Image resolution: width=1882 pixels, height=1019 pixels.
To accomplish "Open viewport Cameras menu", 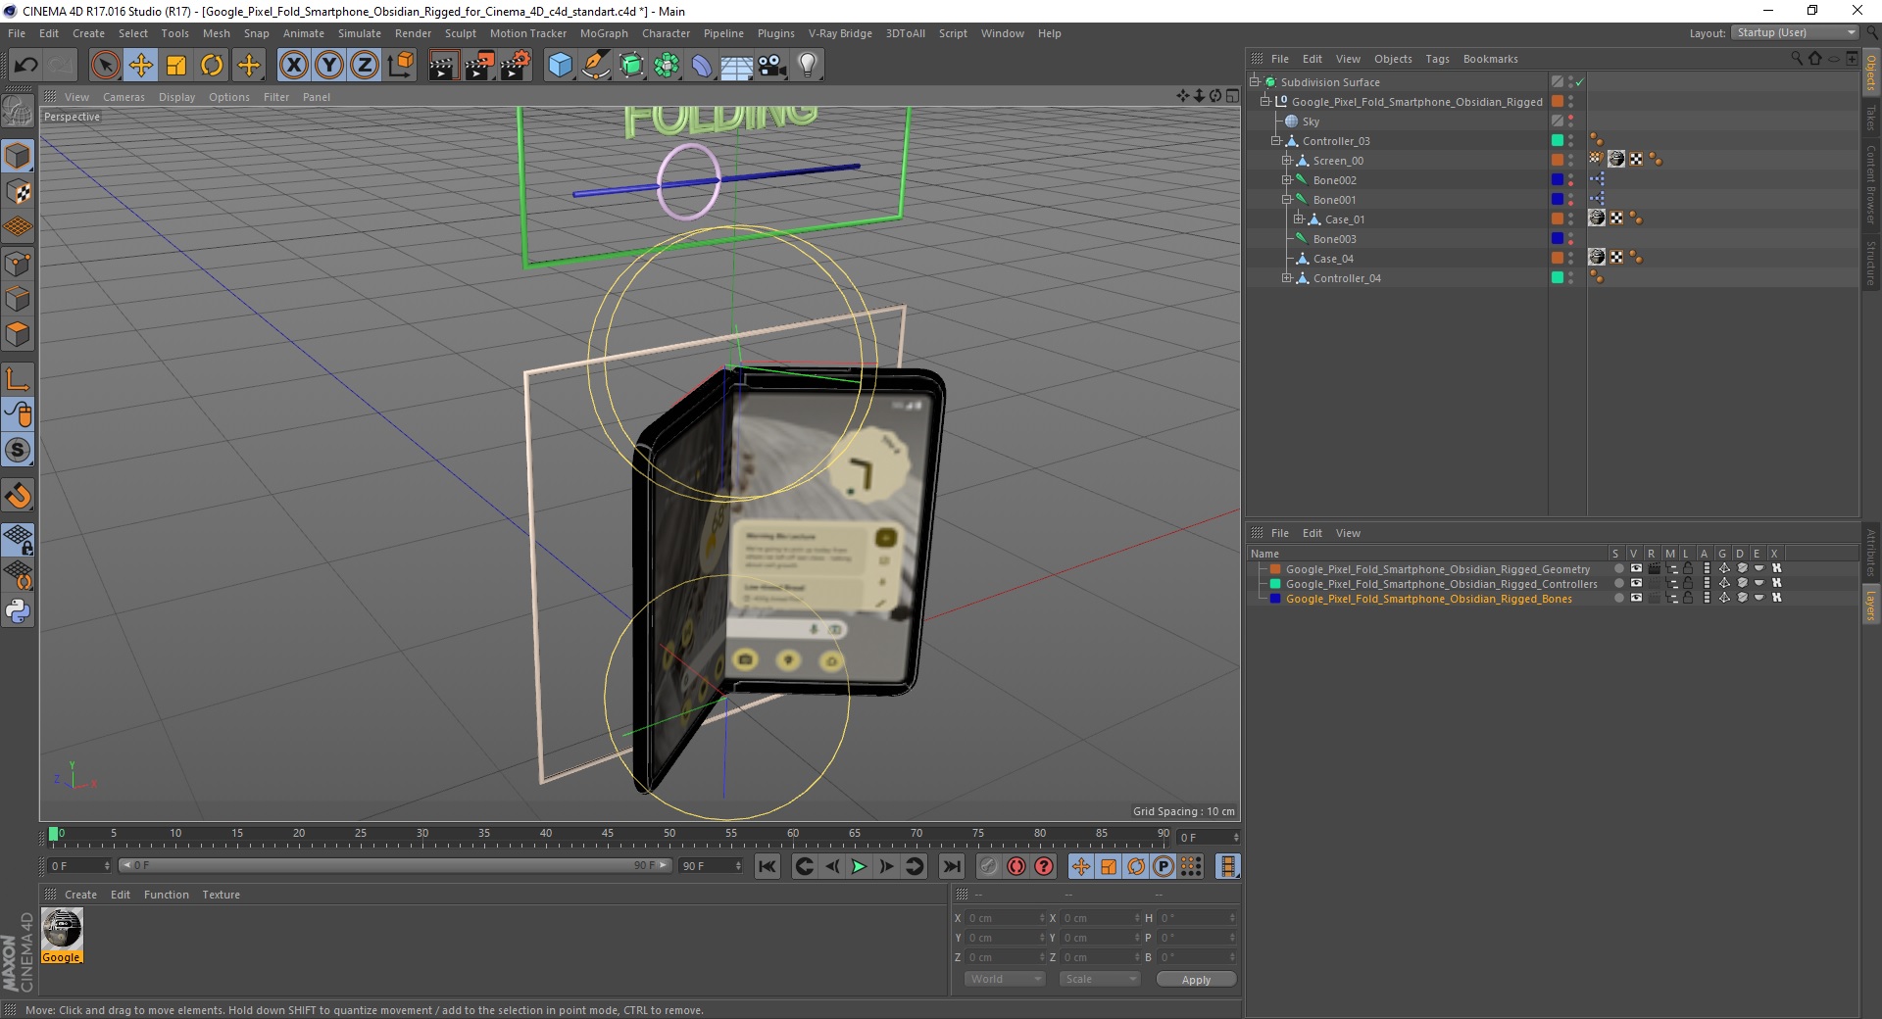I will tap(124, 97).
